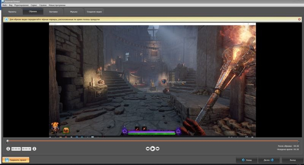Open the Файл menu
The width and height of the screenshot is (304, 165).
(5, 5)
